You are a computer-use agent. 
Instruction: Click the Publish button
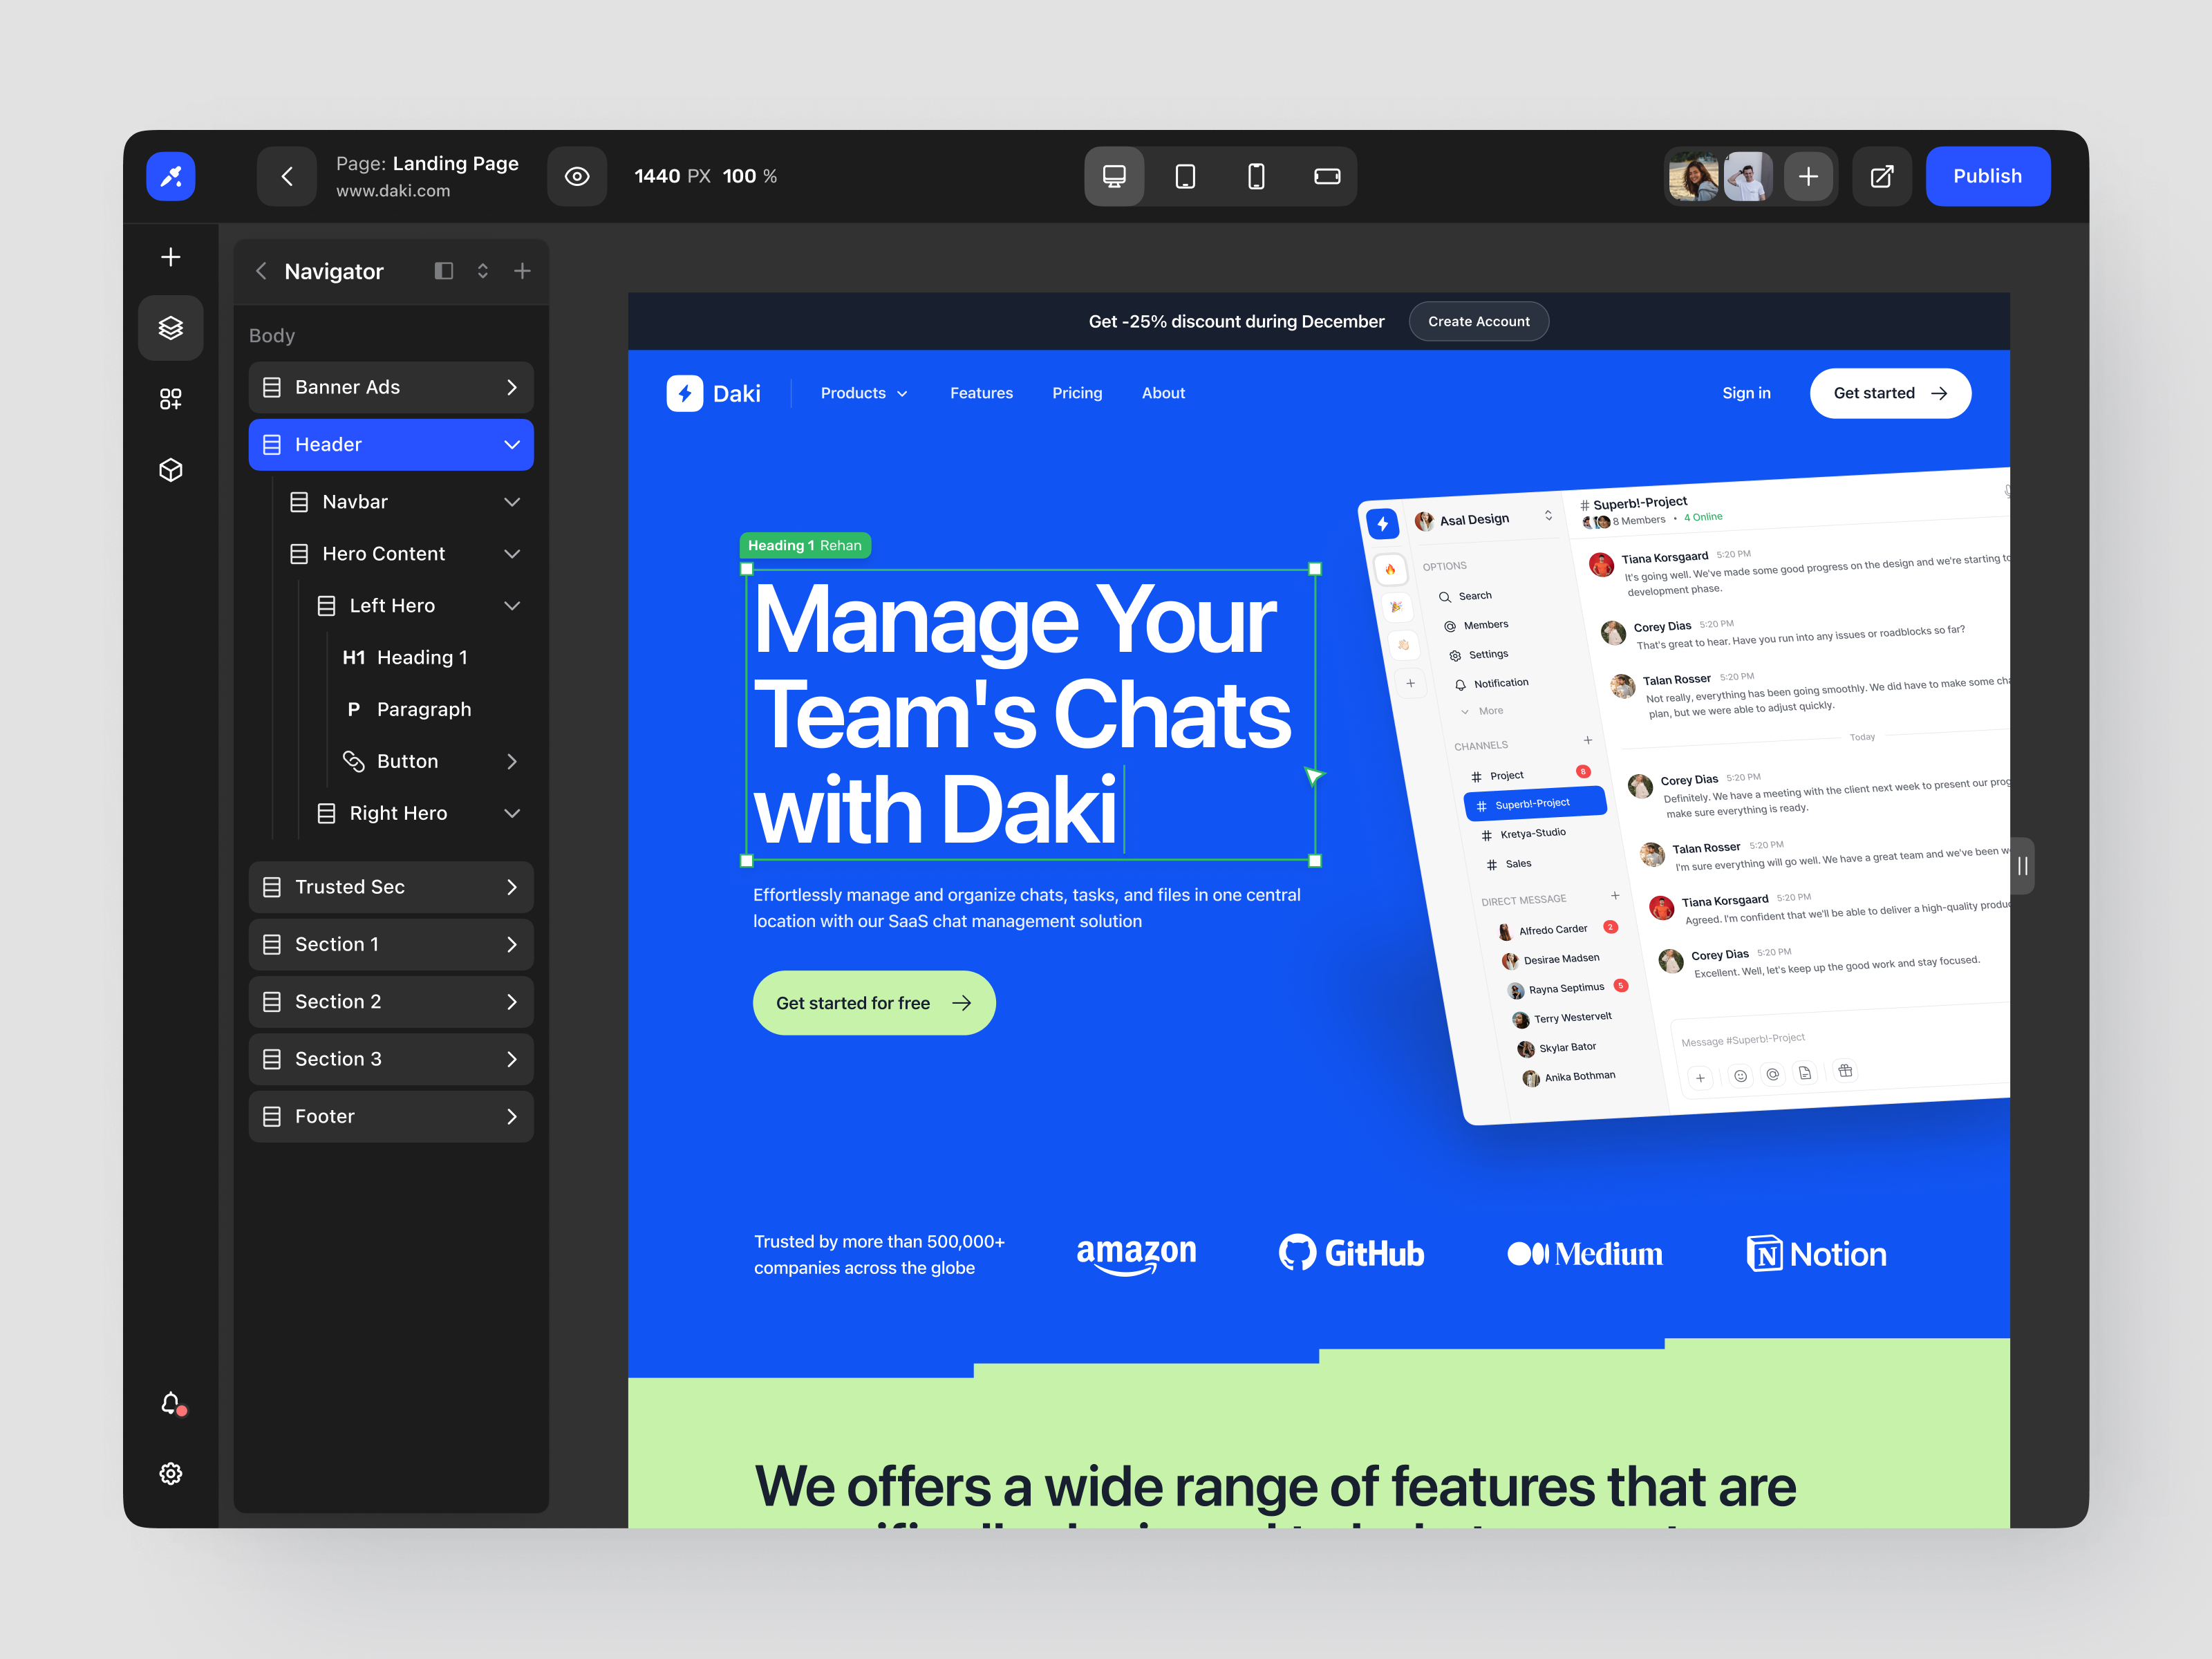point(1988,176)
